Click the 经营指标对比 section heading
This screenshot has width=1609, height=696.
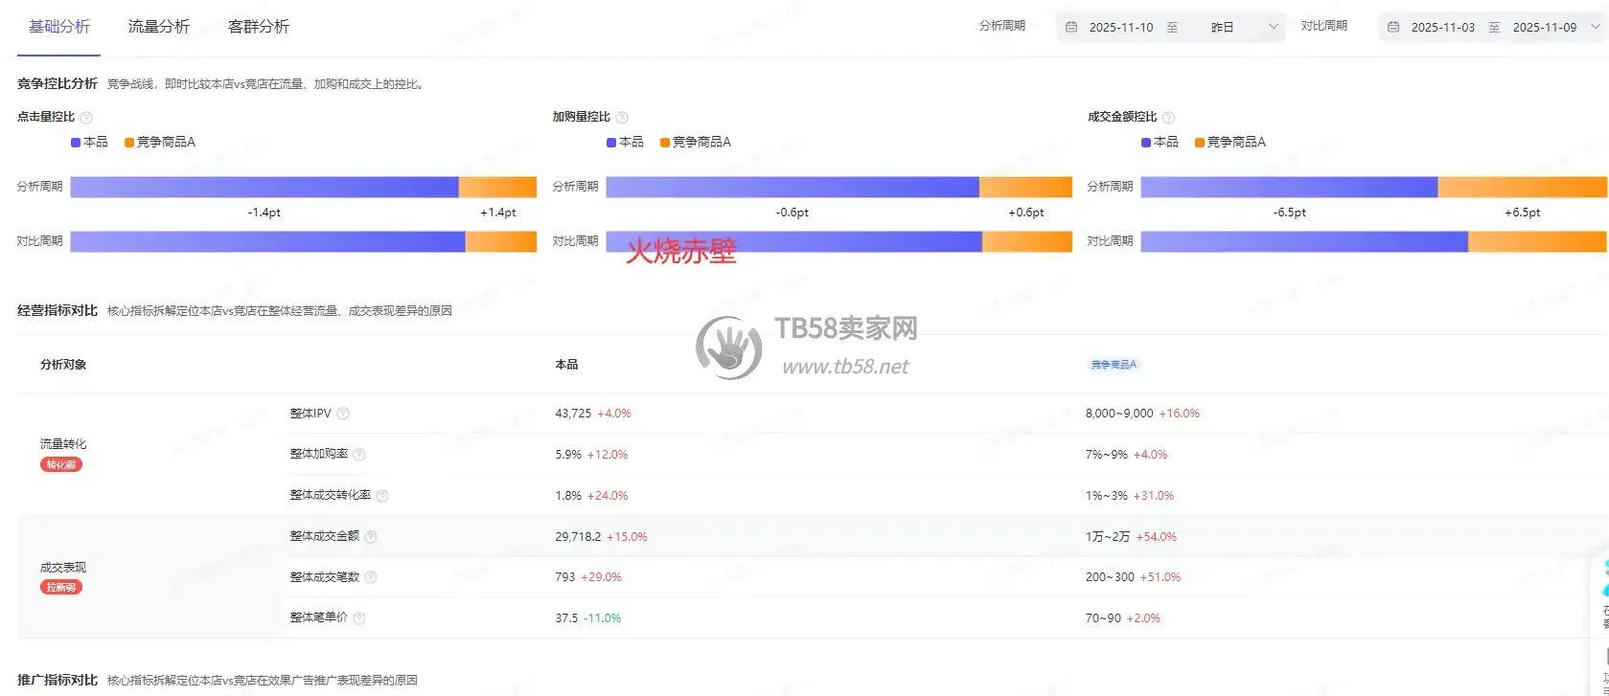pyautogui.click(x=57, y=311)
